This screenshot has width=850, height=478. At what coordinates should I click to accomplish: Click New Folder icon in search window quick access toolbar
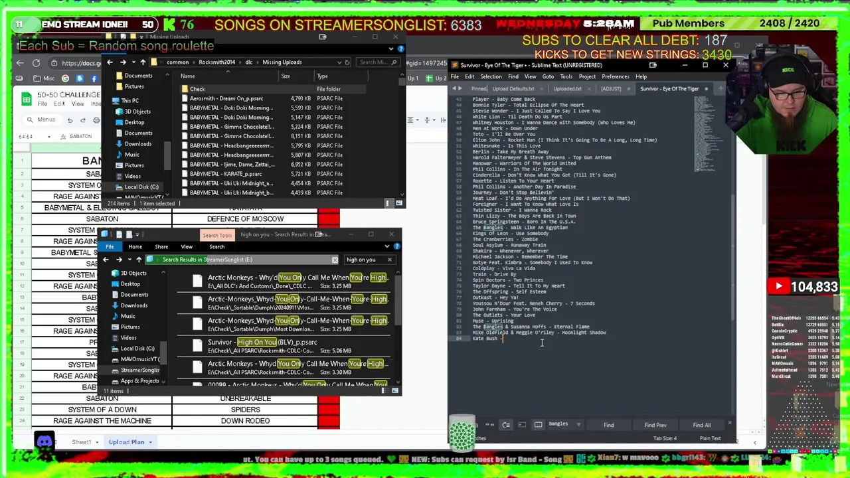pos(129,234)
